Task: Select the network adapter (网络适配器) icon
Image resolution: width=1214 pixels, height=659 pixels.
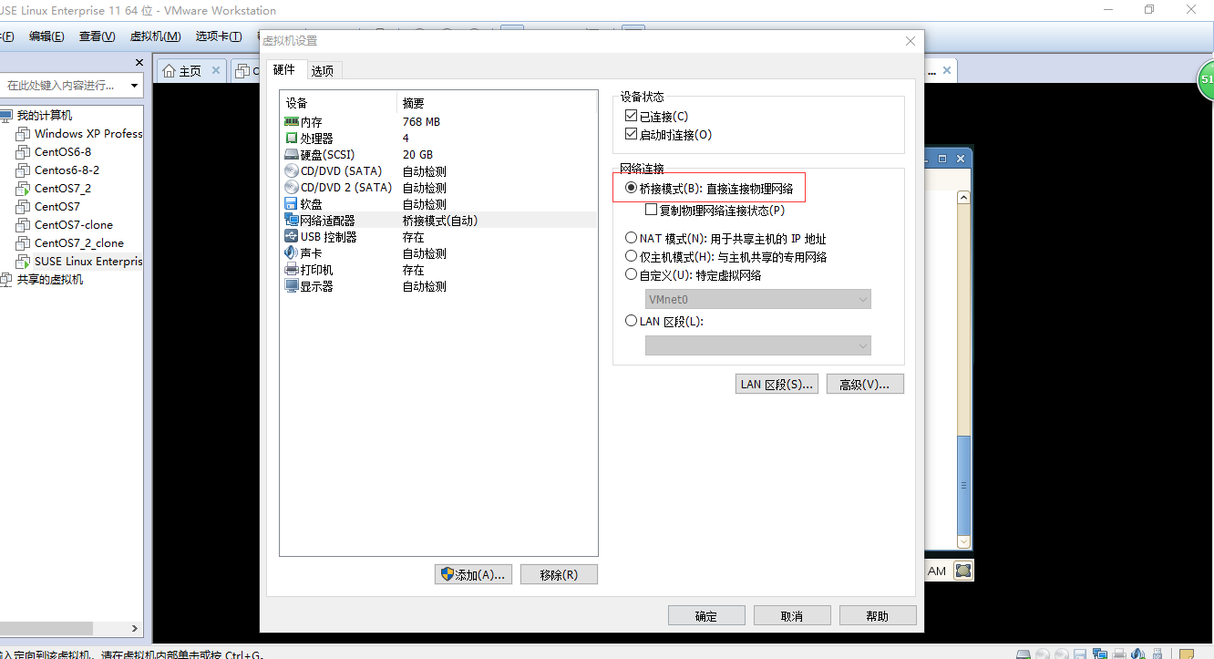Action: 292,220
